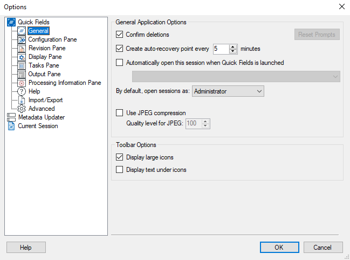The image size is (350, 260).
Task: Toggle Create auto-recovery point checkbox
Action: point(119,49)
